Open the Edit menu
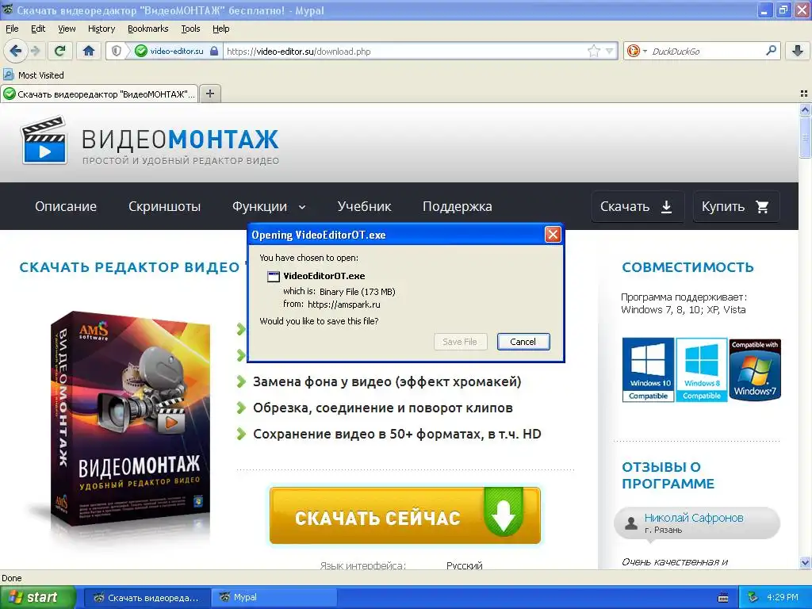The height and width of the screenshot is (609, 812). (38, 29)
